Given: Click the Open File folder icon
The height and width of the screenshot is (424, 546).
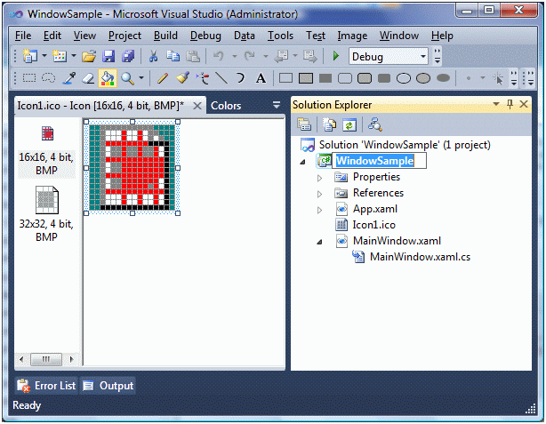Looking at the screenshot, I should click(x=89, y=56).
